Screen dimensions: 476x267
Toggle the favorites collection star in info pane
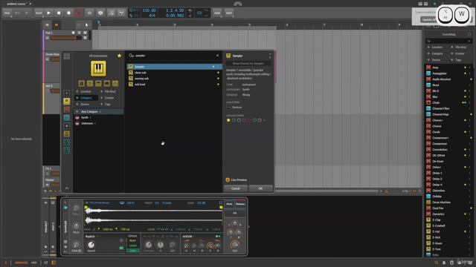point(228,120)
